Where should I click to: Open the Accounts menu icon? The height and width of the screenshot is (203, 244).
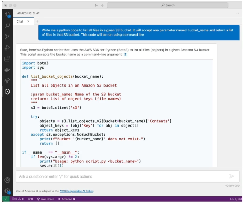click(x=7, y=180)
